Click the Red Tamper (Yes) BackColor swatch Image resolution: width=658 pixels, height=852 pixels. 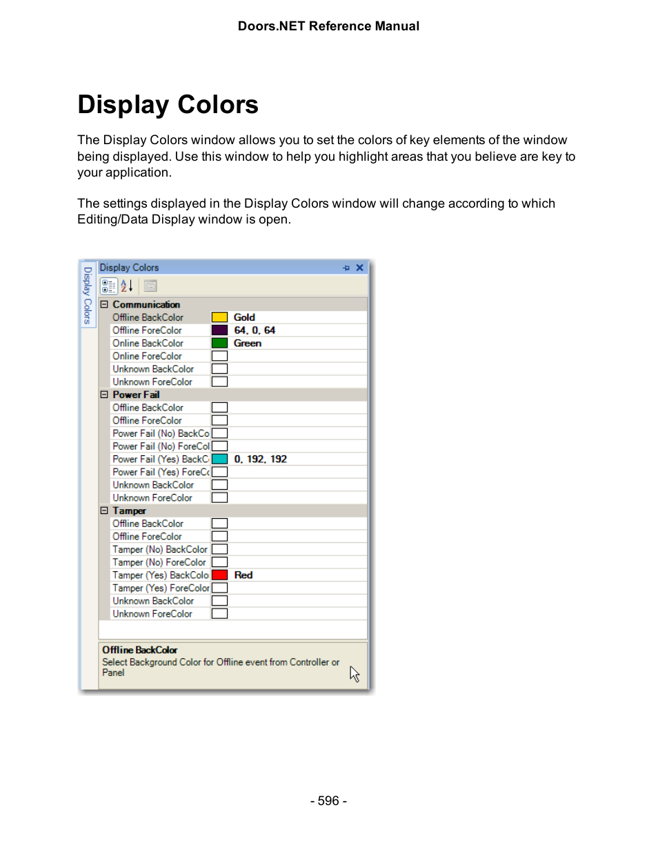(x=219, y=575)
